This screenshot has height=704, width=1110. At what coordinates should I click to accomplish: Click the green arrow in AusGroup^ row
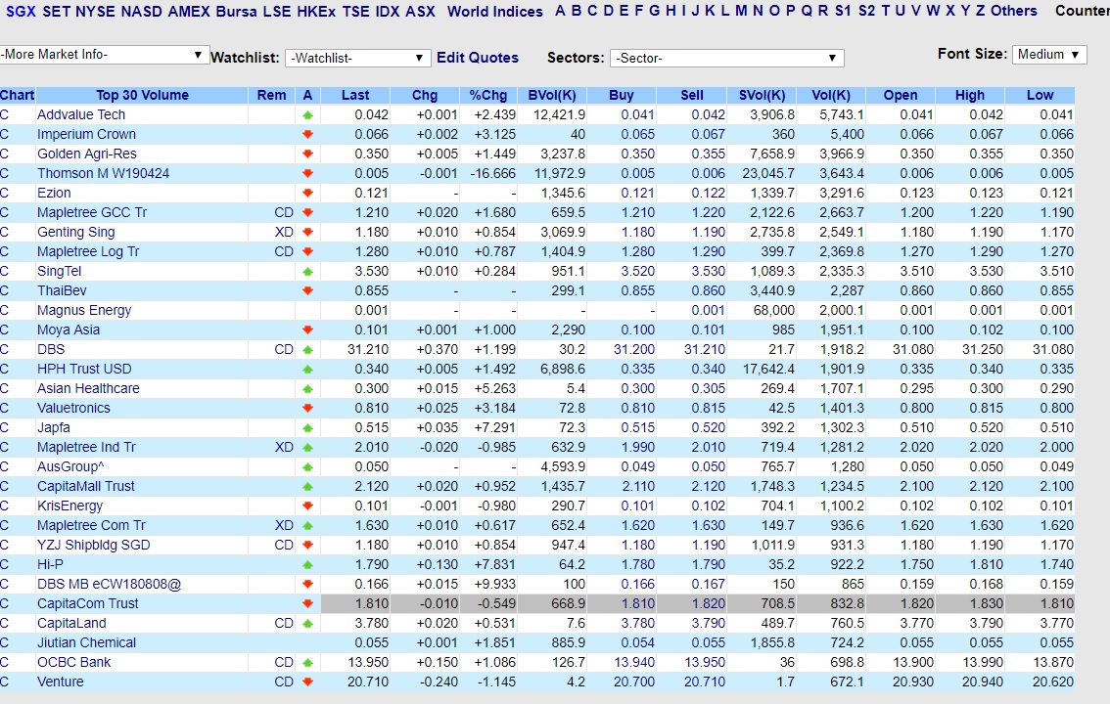307,466
